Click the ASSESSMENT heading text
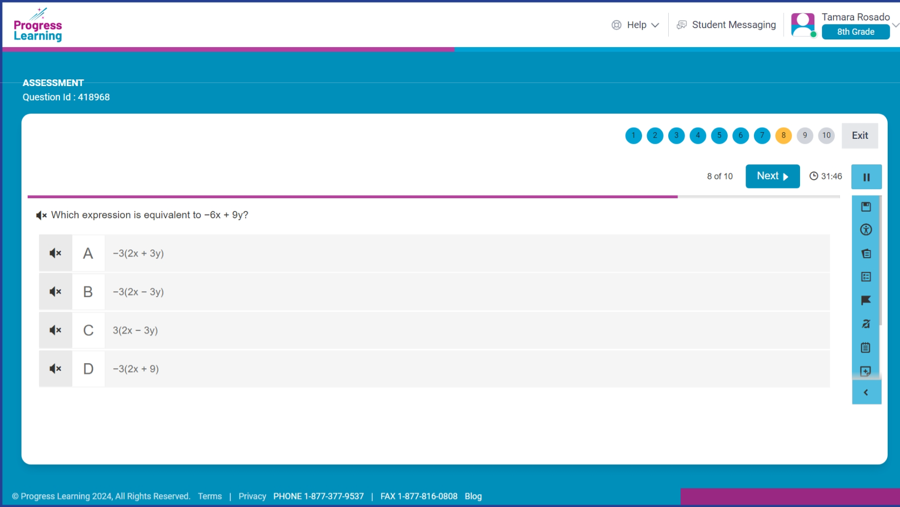Screen dimensions: 900x507 click(x=53, y=83)
